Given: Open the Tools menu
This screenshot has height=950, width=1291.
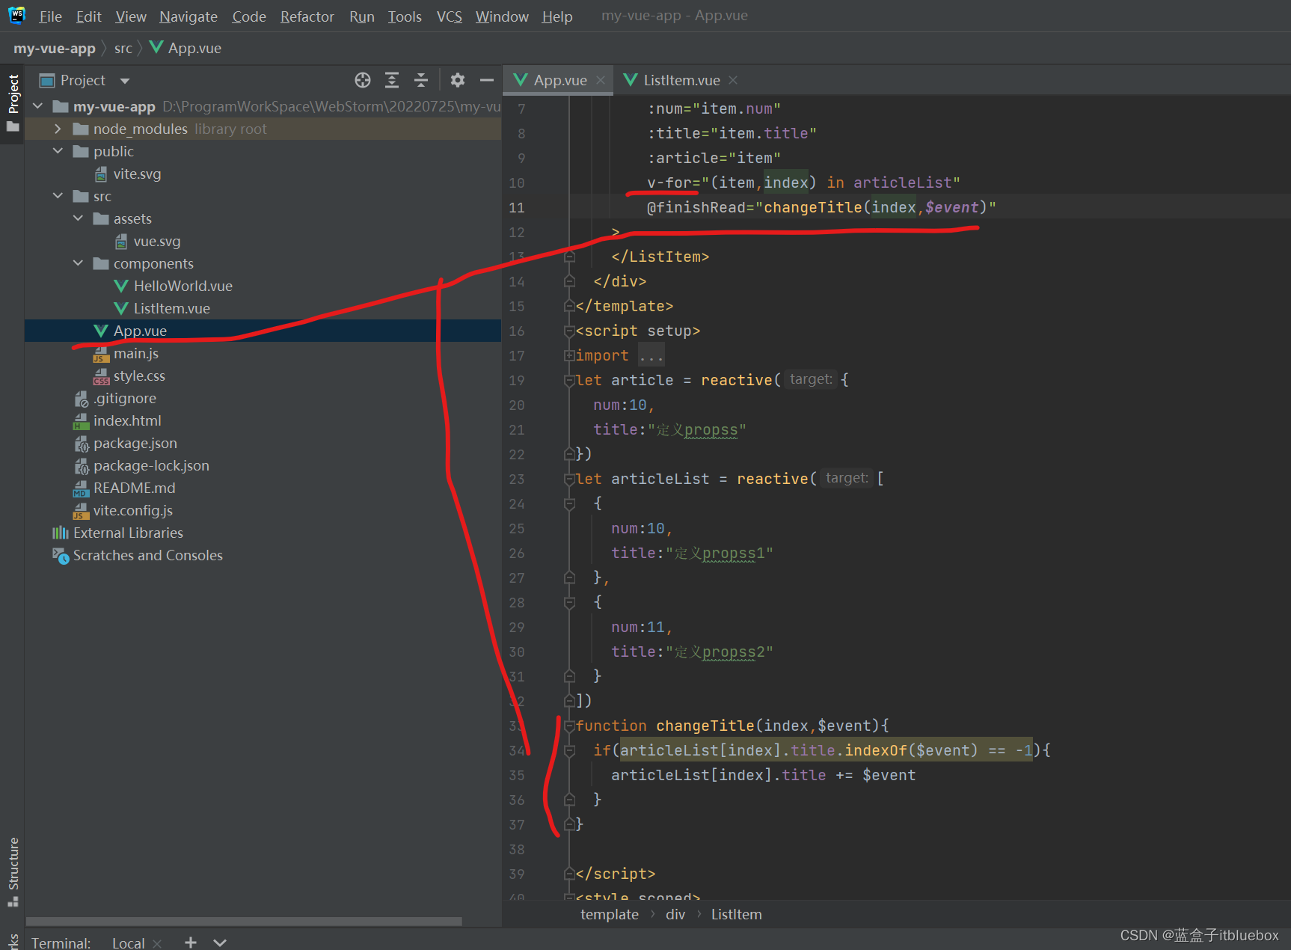Looking at the screenshot, I should click(x=405, y=16).
